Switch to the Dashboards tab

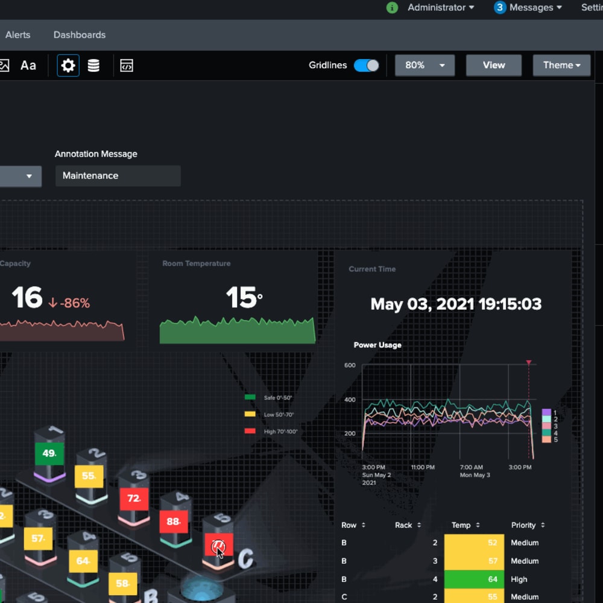pyautogui.click(x=79, y=34)
